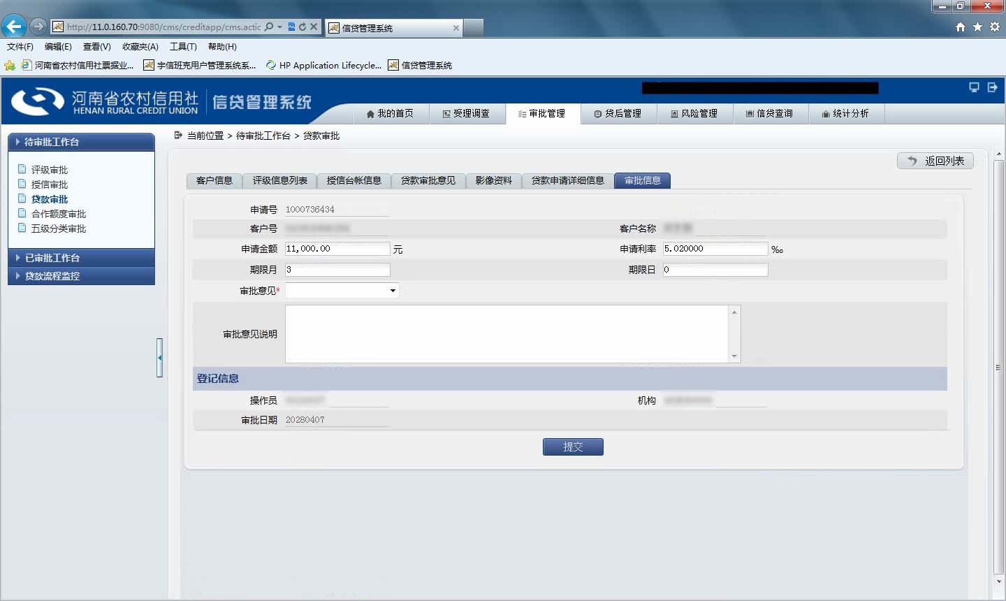Click the 返回列表 button
Screen dimensions: 1006x601
(935, 161)
